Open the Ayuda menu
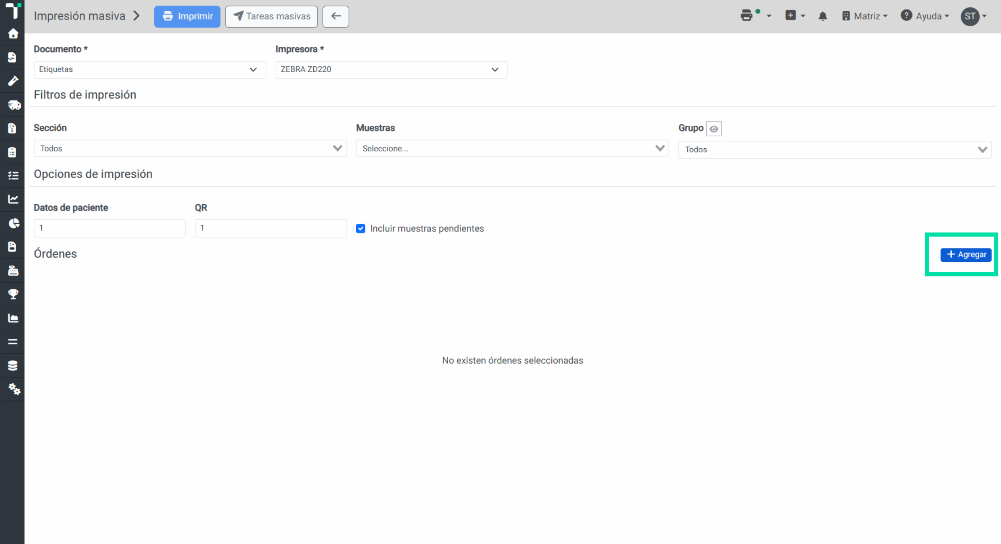The image size is (1001, 544). point(925,16)
